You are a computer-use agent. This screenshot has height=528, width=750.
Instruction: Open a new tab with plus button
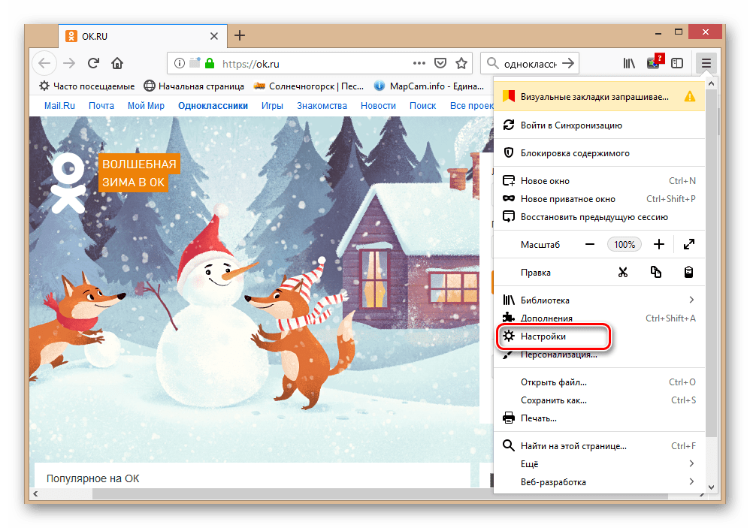coord(240,35)
